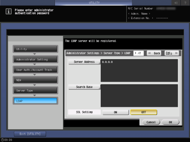The width and height of the screenshot is (190, 142).
Task: Open help via question mark icon
Action: [185, 3]
